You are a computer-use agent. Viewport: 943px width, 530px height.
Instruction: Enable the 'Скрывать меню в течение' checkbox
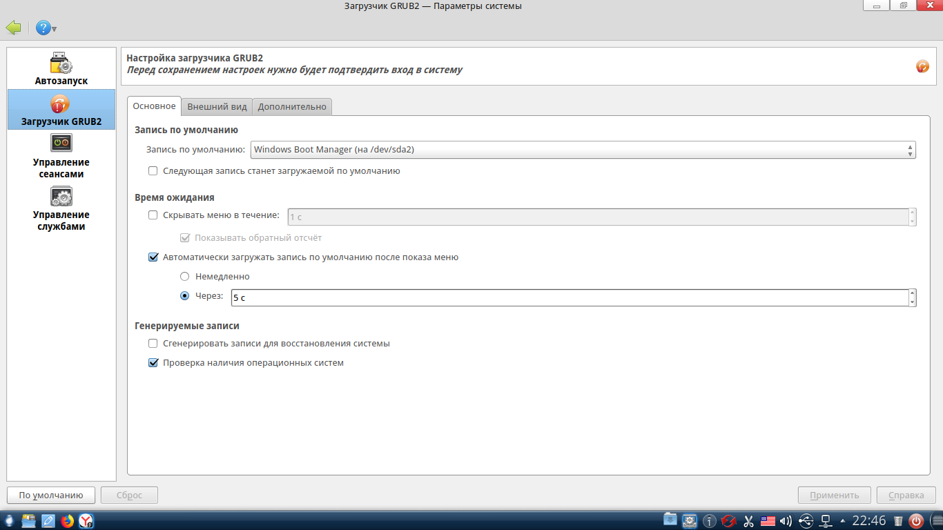point(153,215)
